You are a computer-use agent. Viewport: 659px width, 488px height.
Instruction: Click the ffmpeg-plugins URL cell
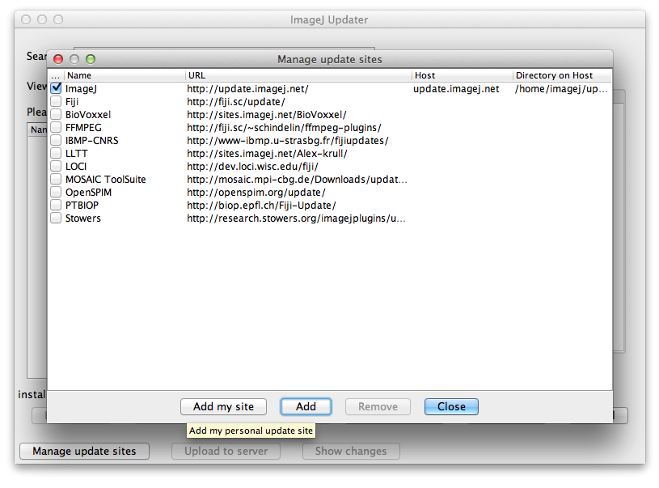point(284,128)
